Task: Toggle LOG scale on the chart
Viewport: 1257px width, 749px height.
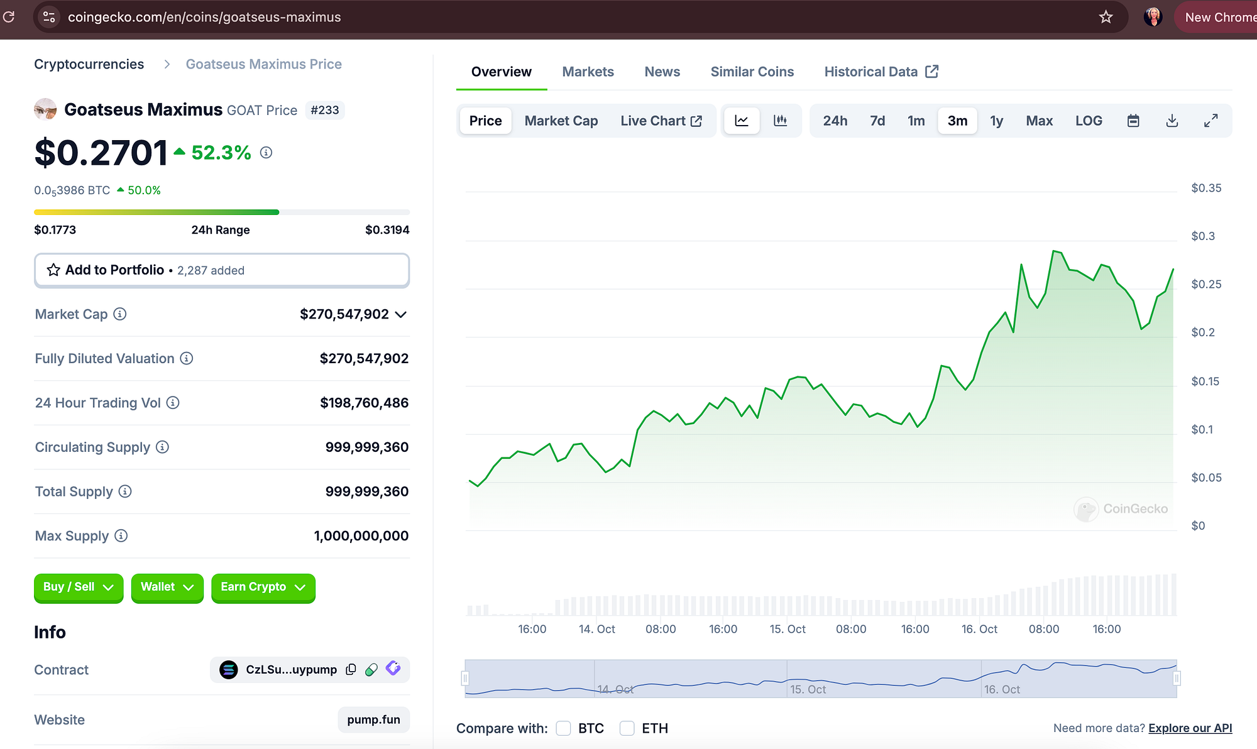Action: (1089, 121)
